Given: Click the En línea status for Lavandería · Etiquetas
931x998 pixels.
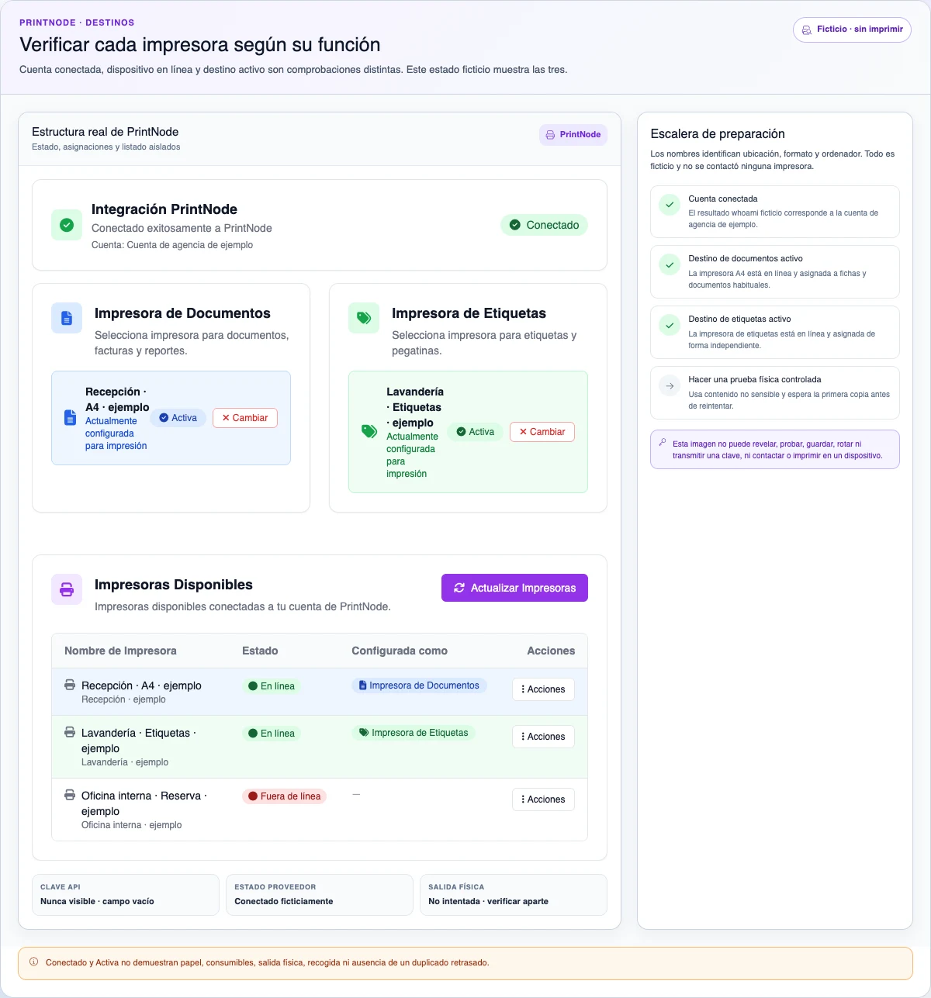Looking at the screenshot, I should [272, 734].
